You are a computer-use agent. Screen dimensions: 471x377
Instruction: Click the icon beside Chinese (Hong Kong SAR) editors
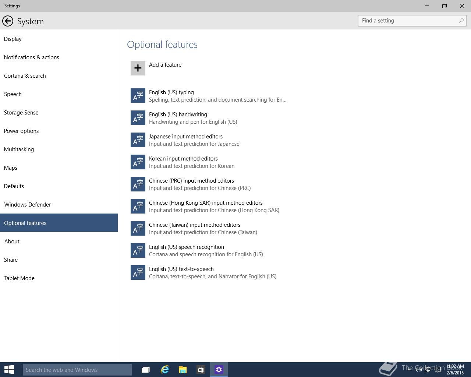pyautogui.click(x=138, y=206)
